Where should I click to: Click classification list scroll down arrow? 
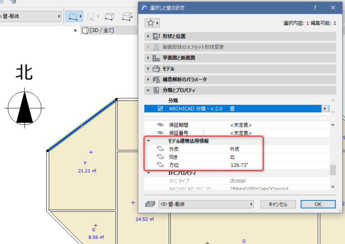[x=333, y=112]
